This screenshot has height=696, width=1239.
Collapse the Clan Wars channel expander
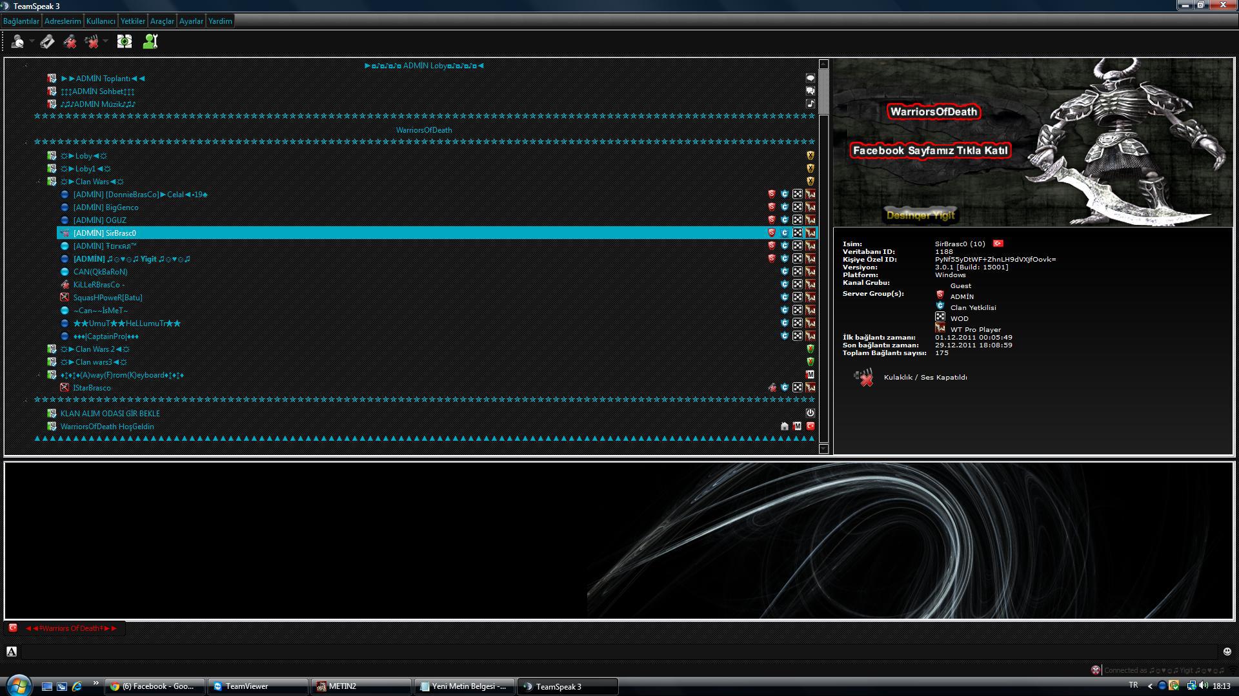pyautogui.click(x=39, y=182)
